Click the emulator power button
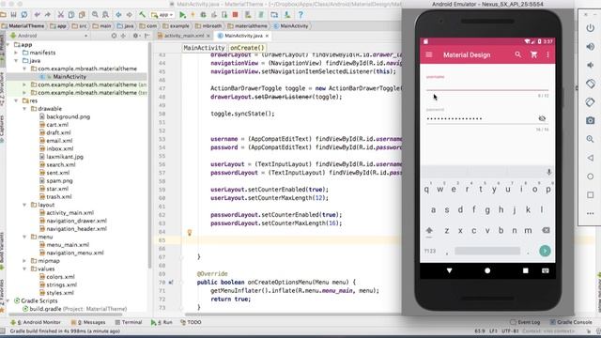Image resolution: width=601 pixels, height=338 pixels. click(591, 28)
